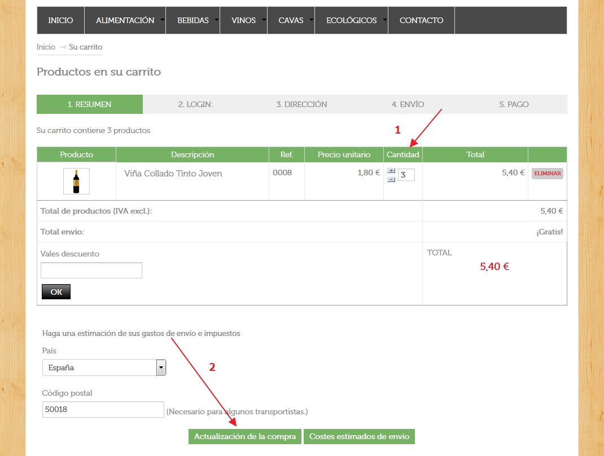Click the Producto column header
The height and width of the screenshot is (456, 604).
point(76,154)
